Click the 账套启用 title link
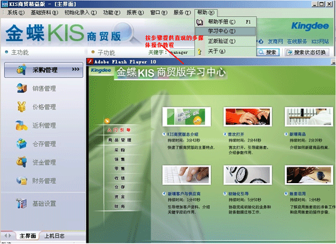 tap(297, 194)
